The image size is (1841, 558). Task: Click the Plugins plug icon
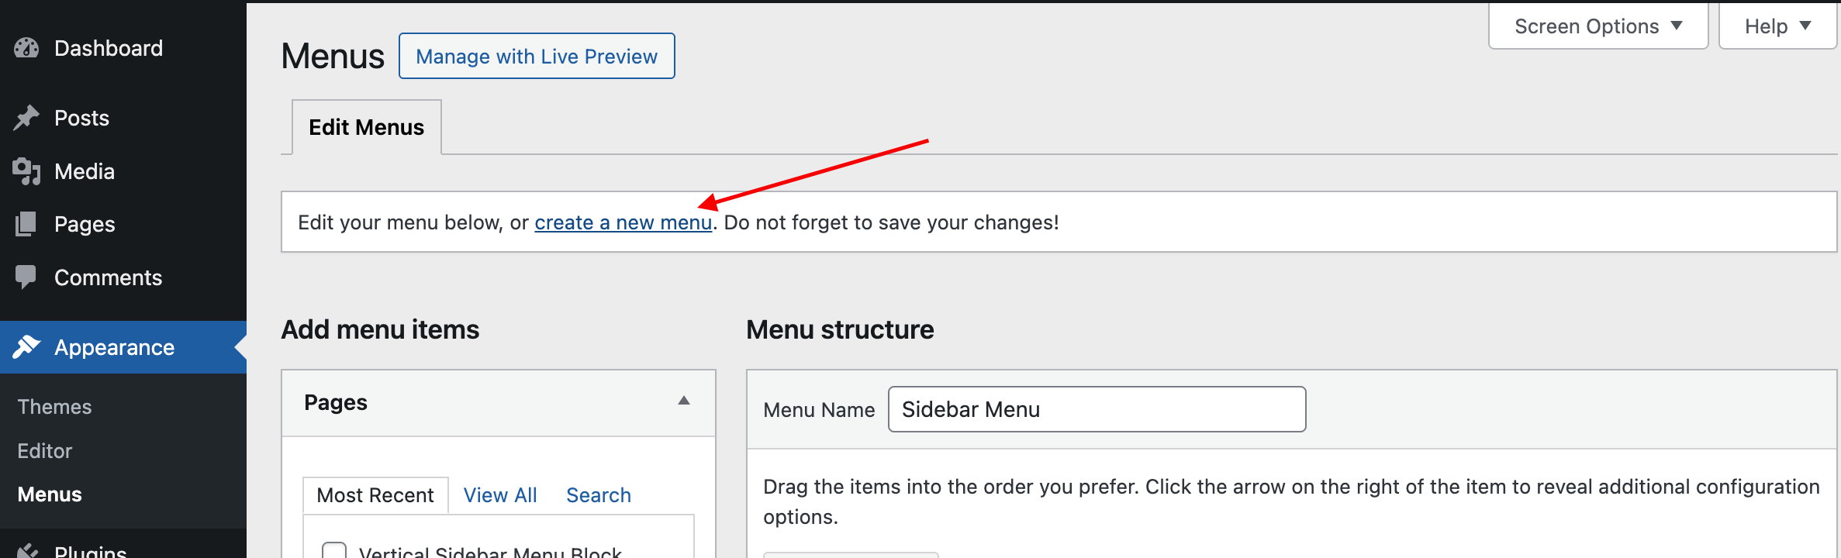(26, 551)
